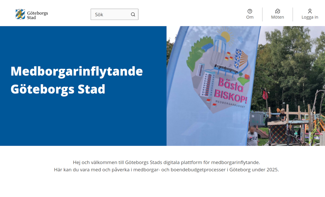Select the Logga in text label
Viewport: 325px width, 197px height.
tap(310, 17)
